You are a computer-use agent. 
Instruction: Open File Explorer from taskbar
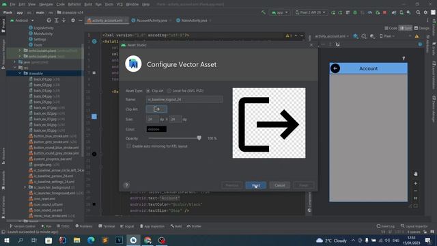pos(76,241)
